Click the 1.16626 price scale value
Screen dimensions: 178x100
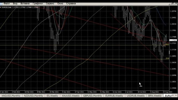tap(173, 62)
